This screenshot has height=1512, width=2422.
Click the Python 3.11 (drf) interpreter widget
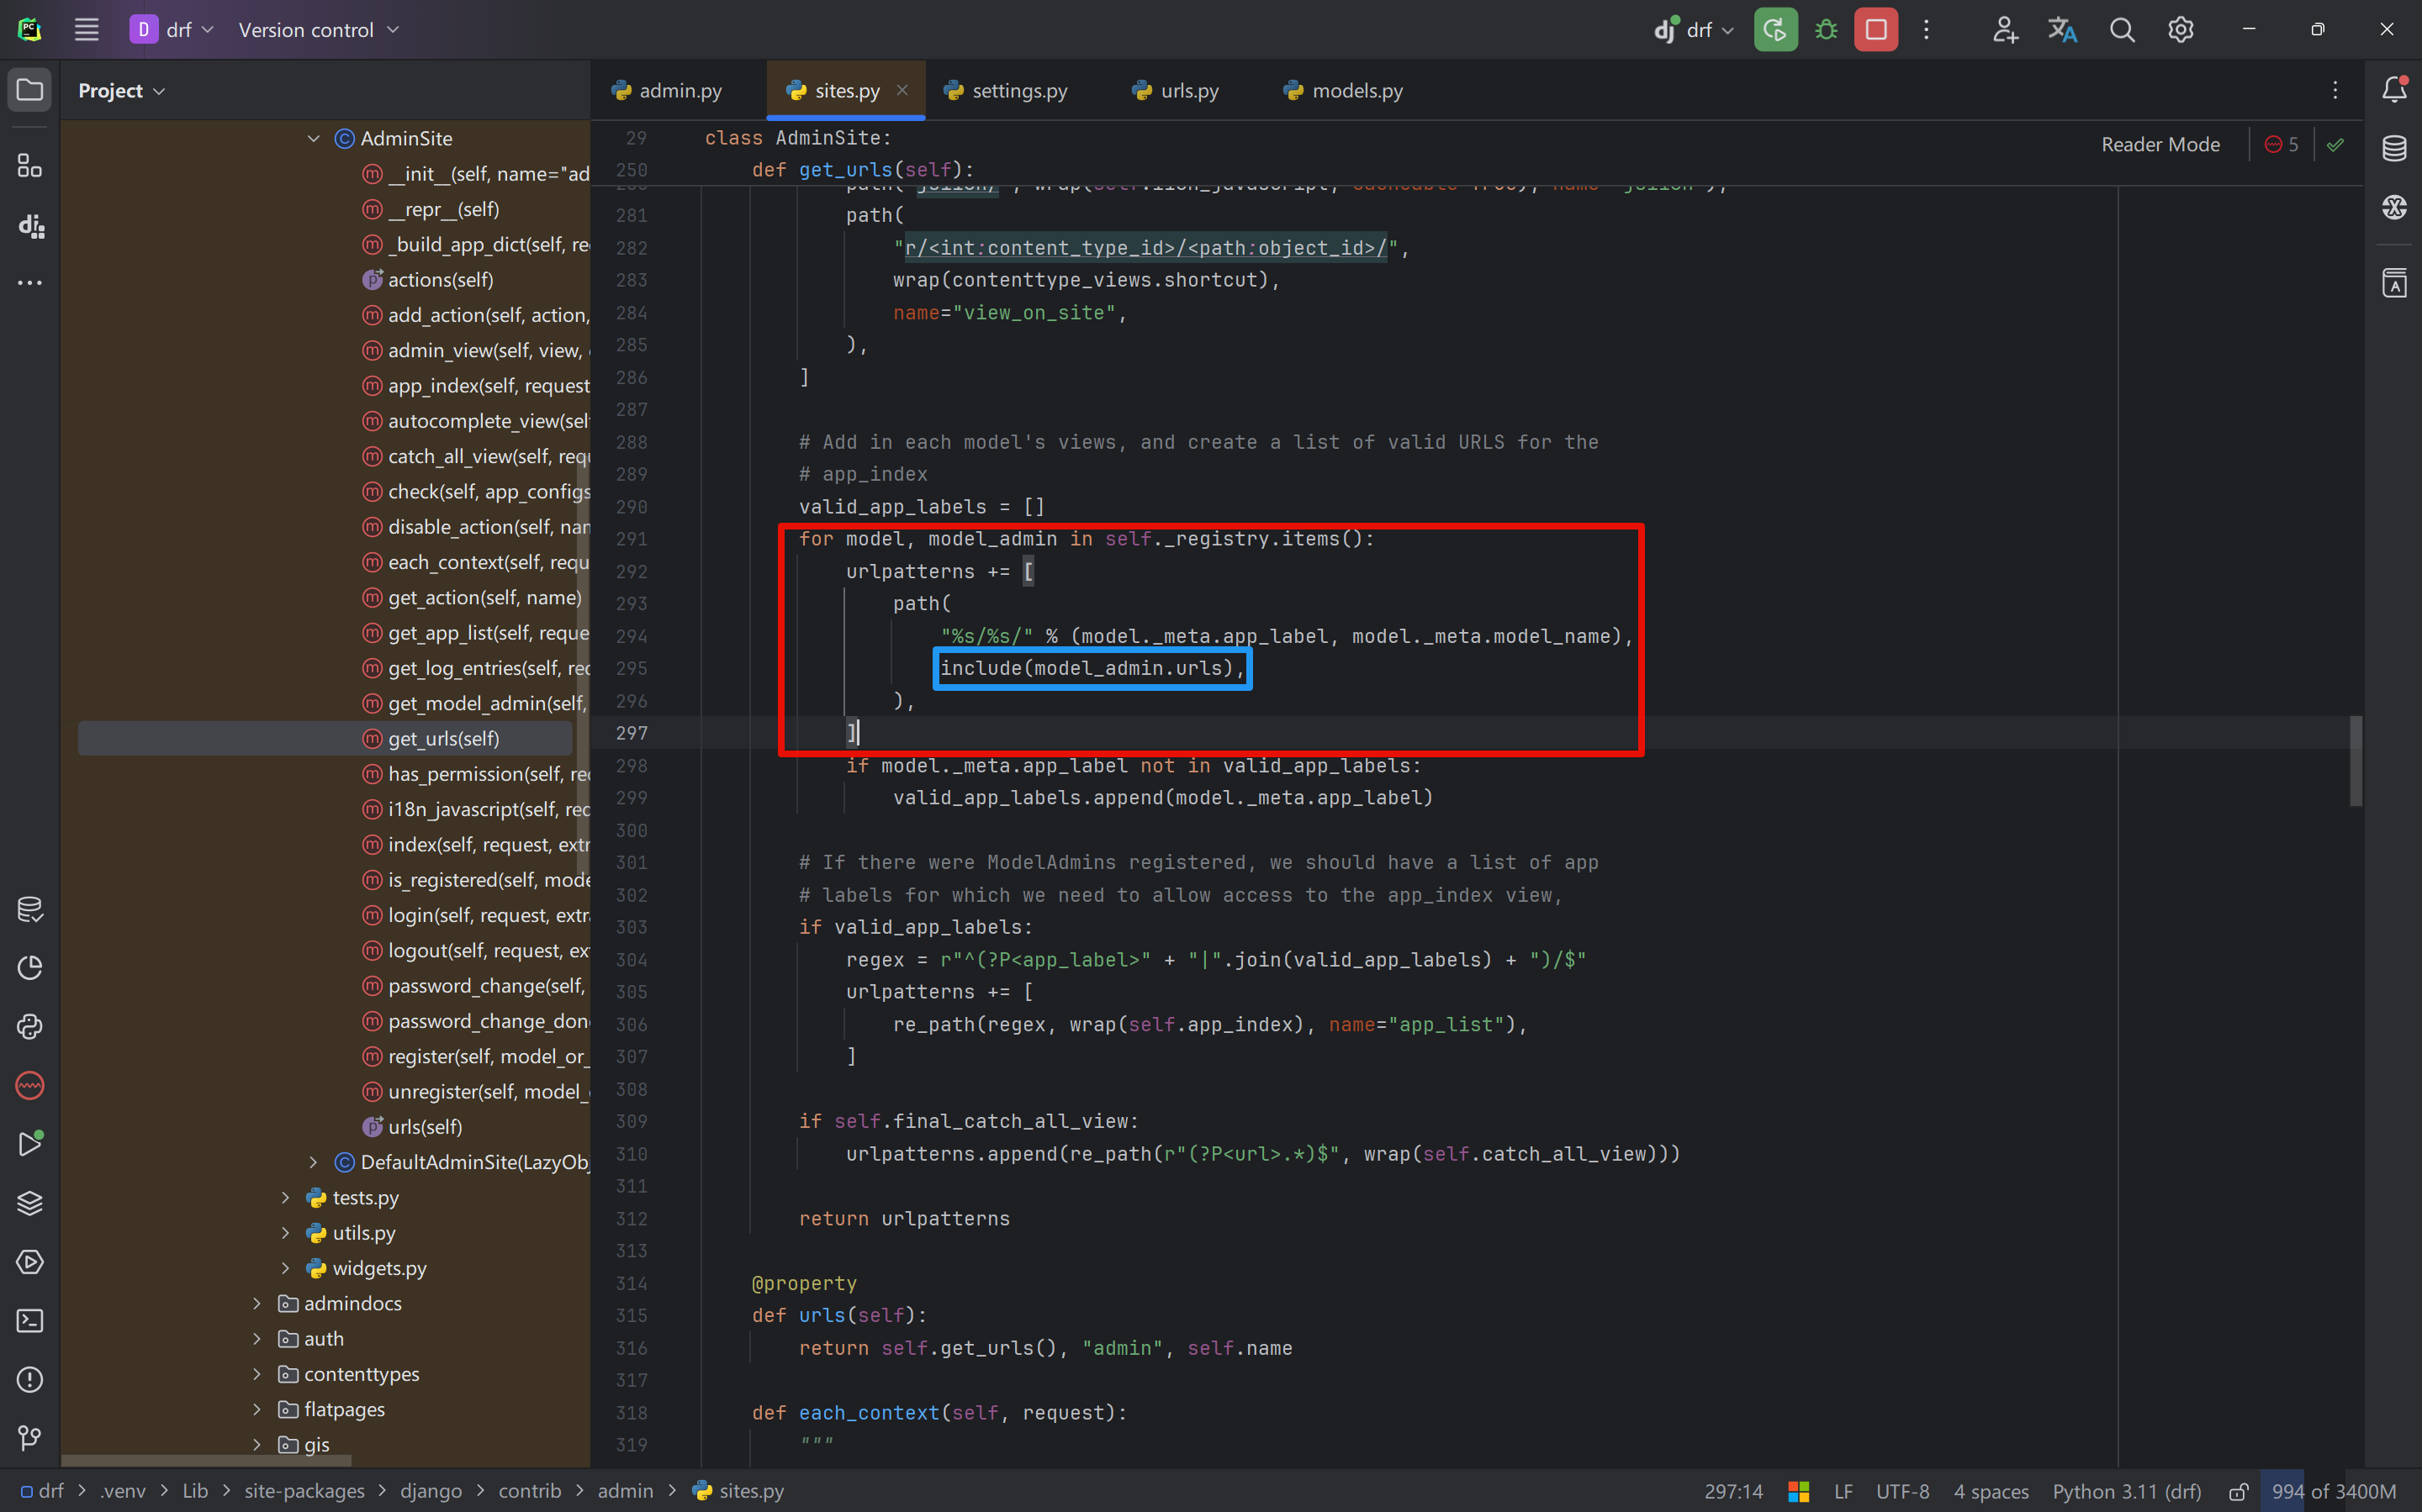[x=2127, y=1491]
